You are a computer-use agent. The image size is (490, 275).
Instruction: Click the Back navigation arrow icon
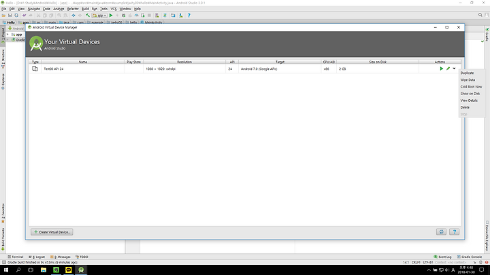[73, 15]
